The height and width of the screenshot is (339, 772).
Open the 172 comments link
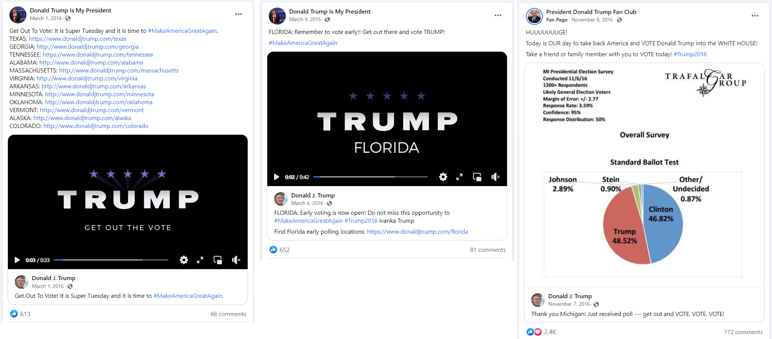point(743,332)
